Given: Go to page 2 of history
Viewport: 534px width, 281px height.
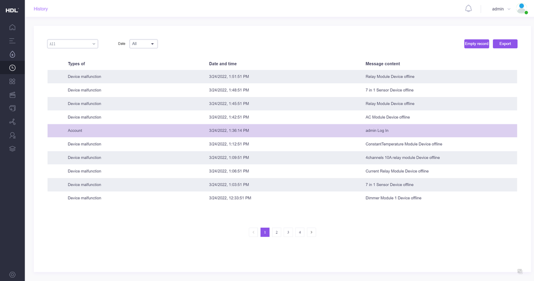Looking at the screenshot, I should (276, 232).
